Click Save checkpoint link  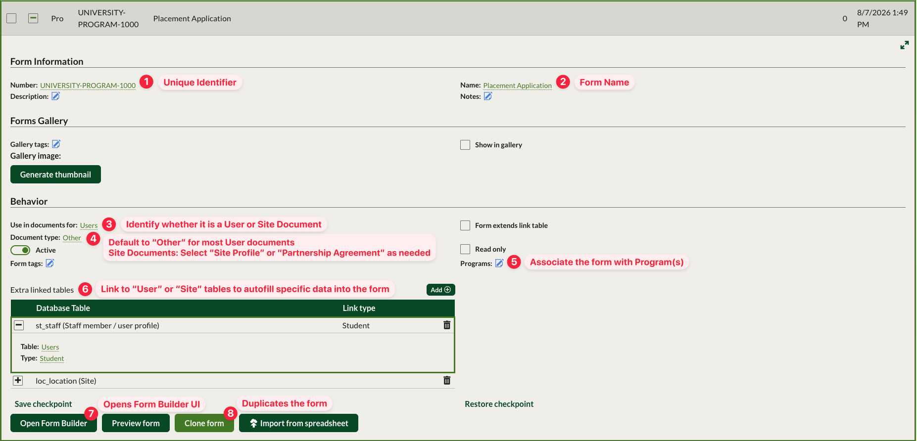tap(43, 404)
